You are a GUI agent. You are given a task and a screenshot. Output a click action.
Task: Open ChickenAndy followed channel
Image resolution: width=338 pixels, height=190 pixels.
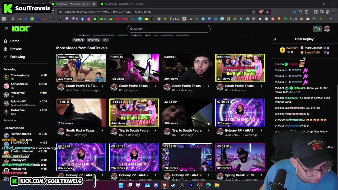[x=25, y=77]
